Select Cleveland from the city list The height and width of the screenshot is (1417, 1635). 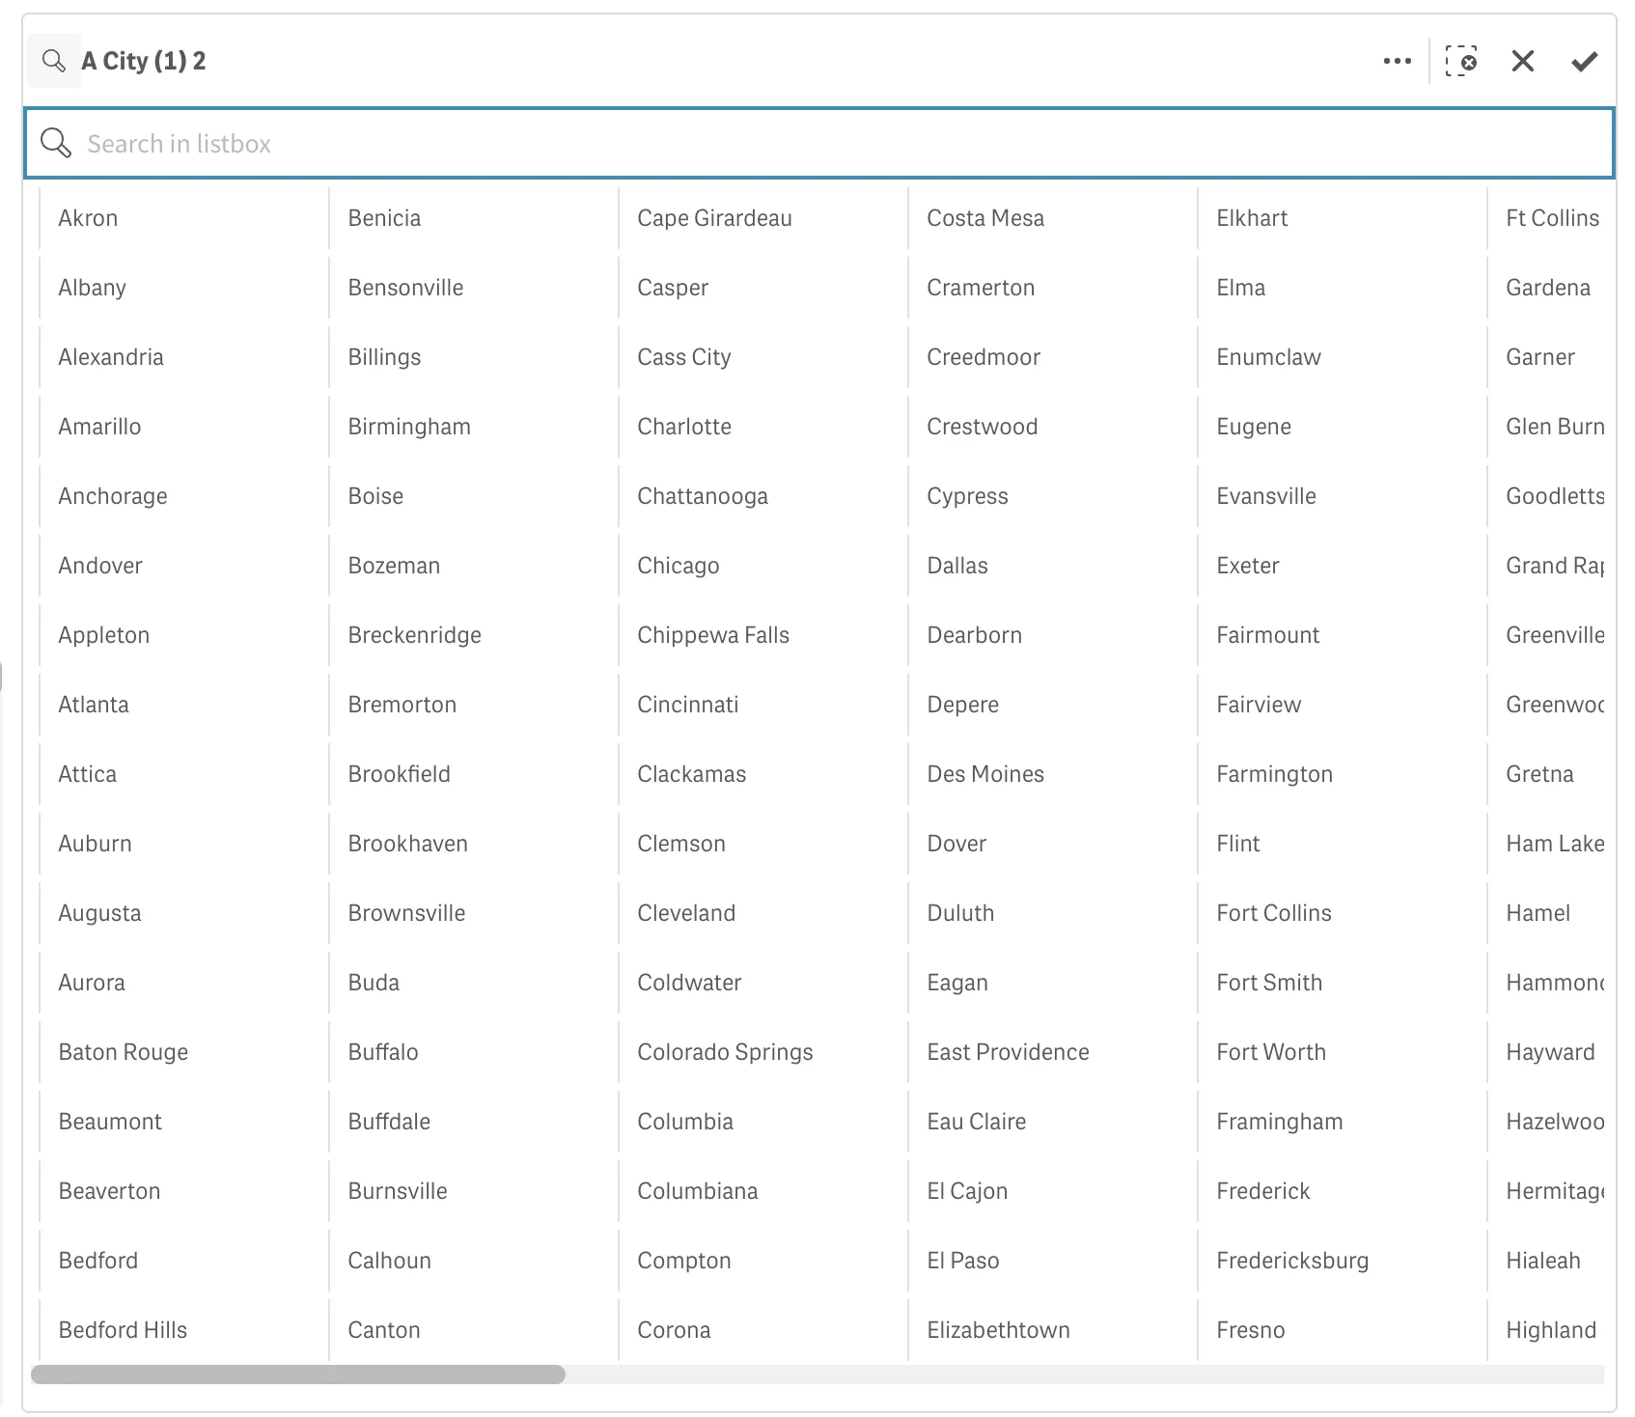coord(686,912)
